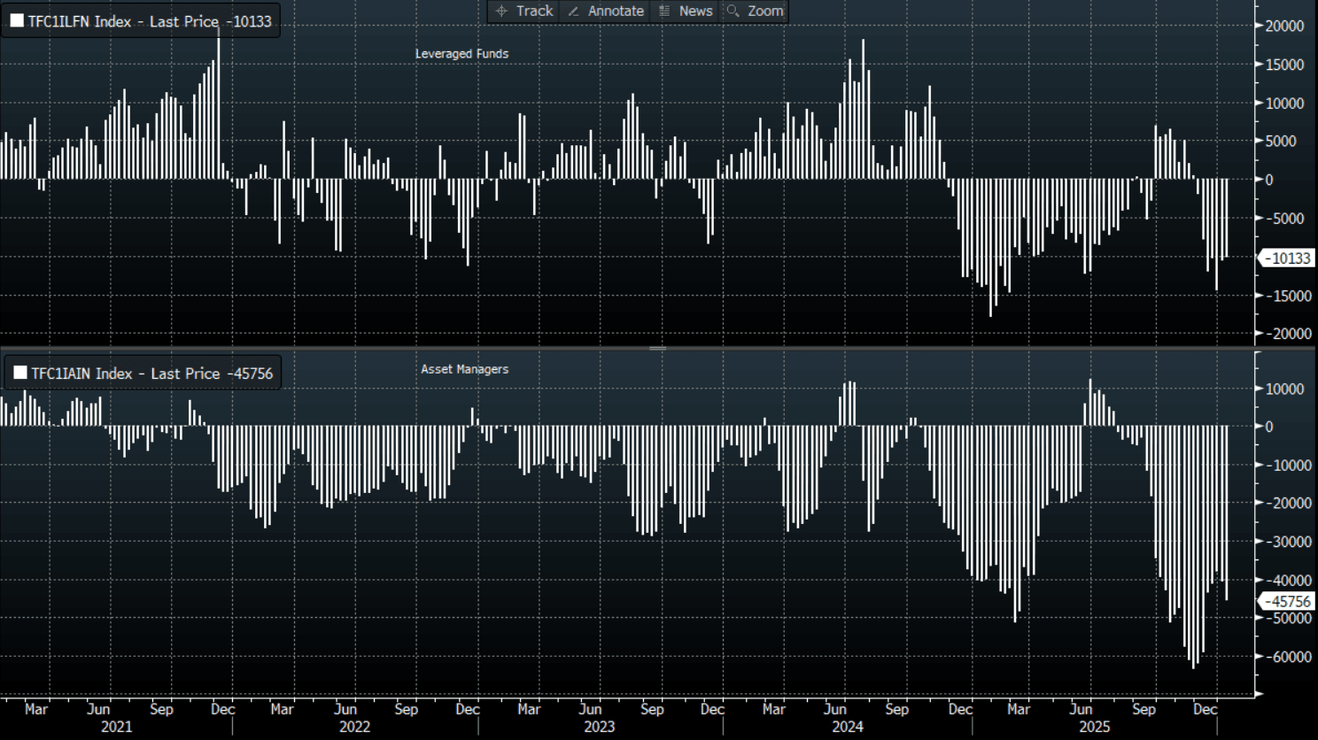Image resolution: width=1318 pixels, height=740 pixels.
Task: Click the 2025 year label on time axis
Action: 1094,727
